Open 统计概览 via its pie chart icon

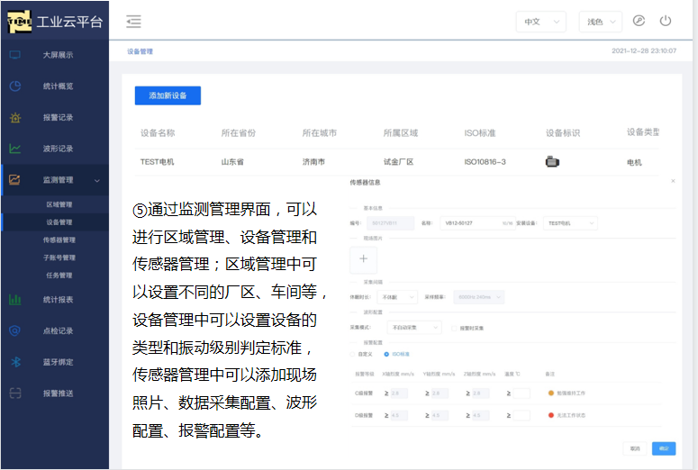click(x=15, y=86)
